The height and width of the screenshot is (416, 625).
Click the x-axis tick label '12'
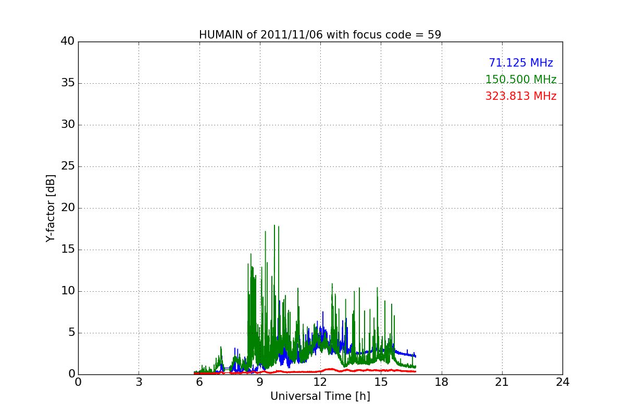320,382
